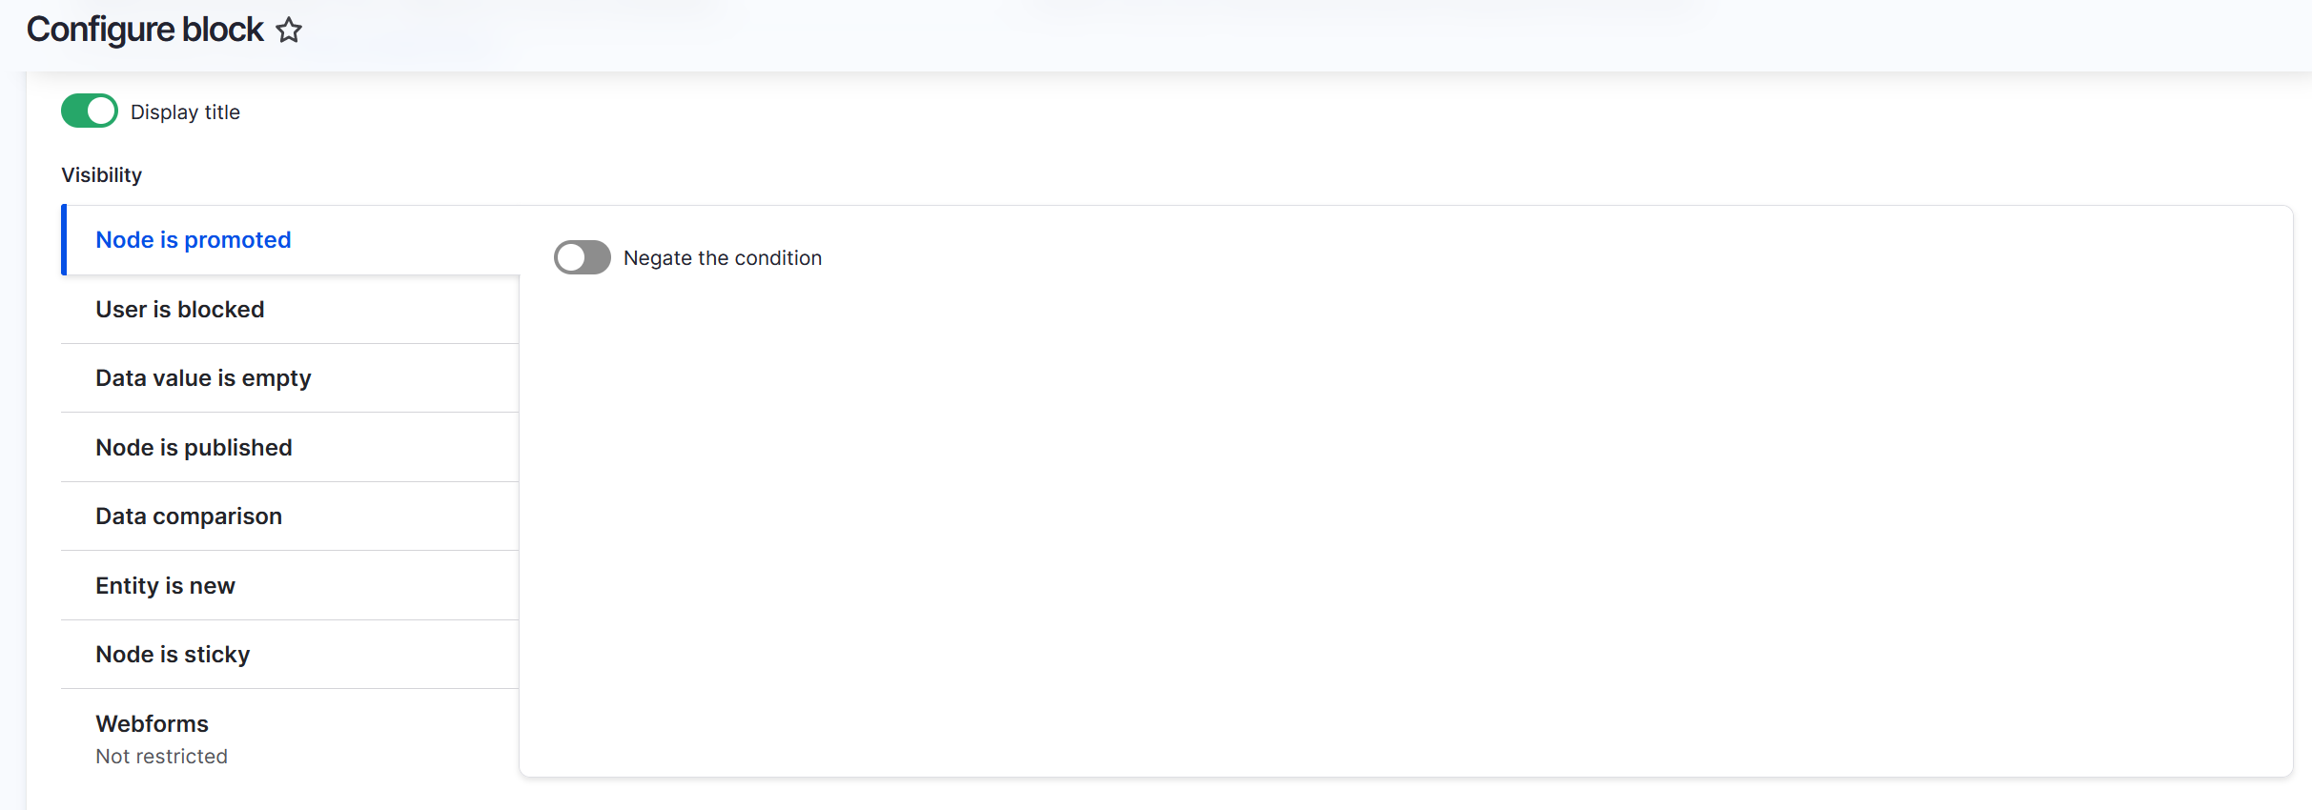Switch to the Entity is new tab
This screenshot has width=2312, height=810.
tap(165, 586)
